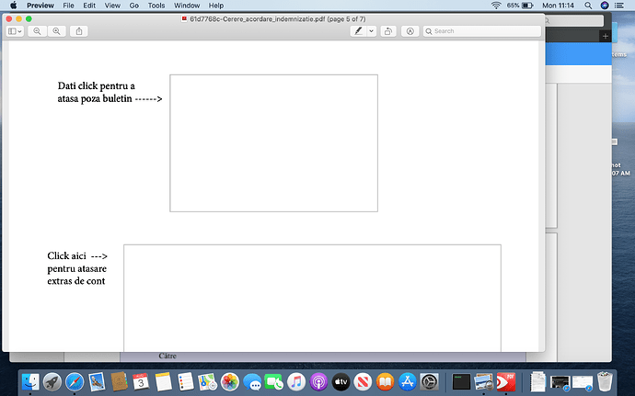Open Reminders from the Dock
Screen dimensions: 635x396
pos(186,381)
